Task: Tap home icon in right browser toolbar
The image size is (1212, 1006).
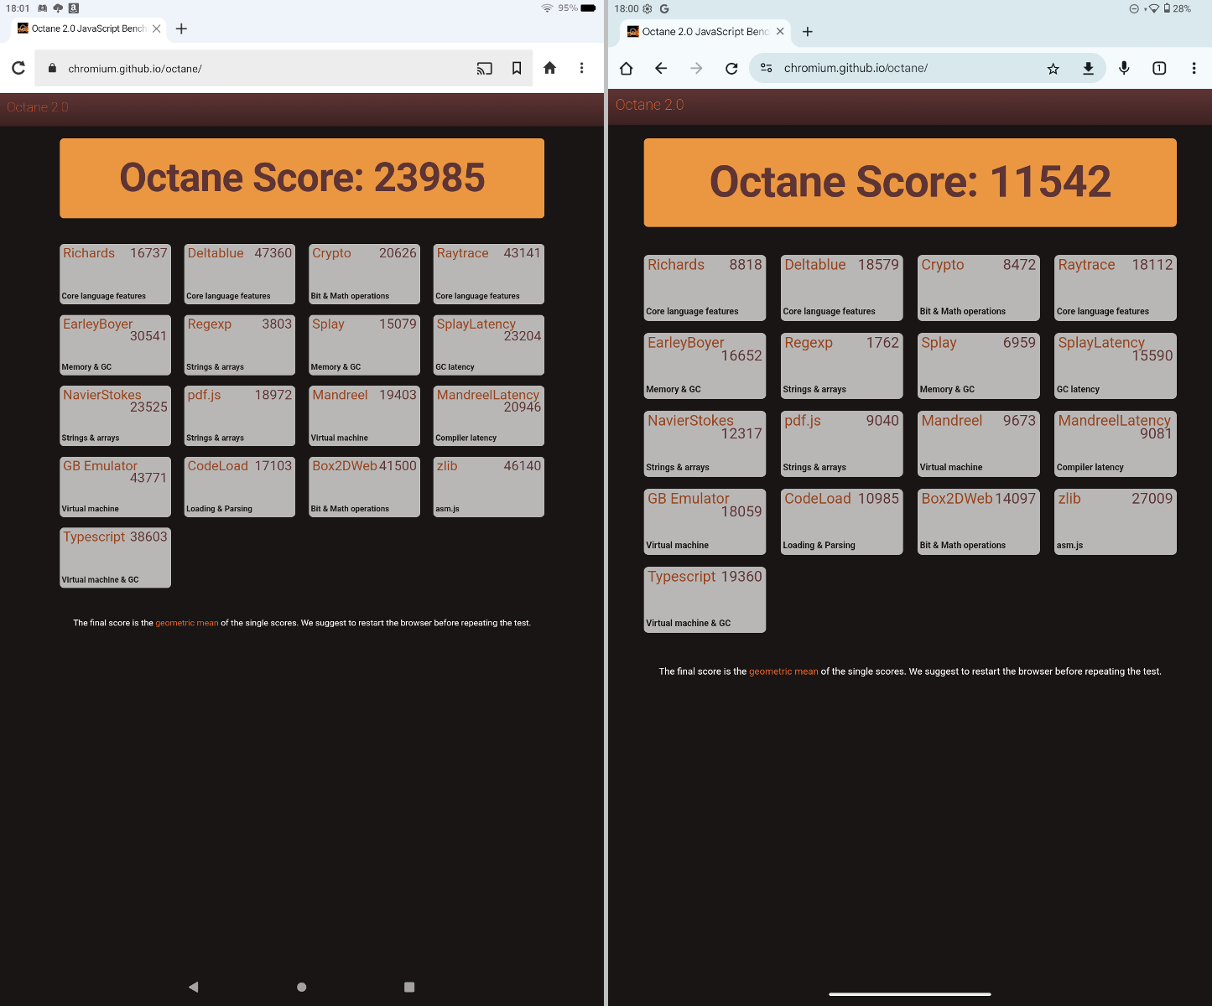Action: 626,68
